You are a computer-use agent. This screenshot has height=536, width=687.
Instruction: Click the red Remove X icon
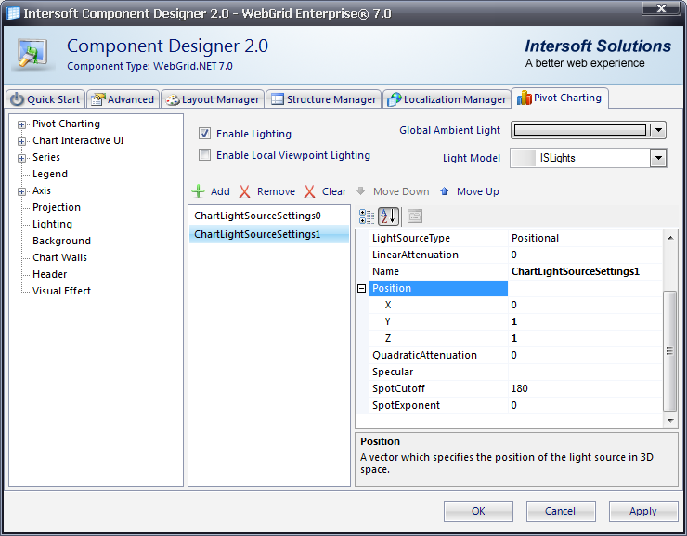point(245,191)
